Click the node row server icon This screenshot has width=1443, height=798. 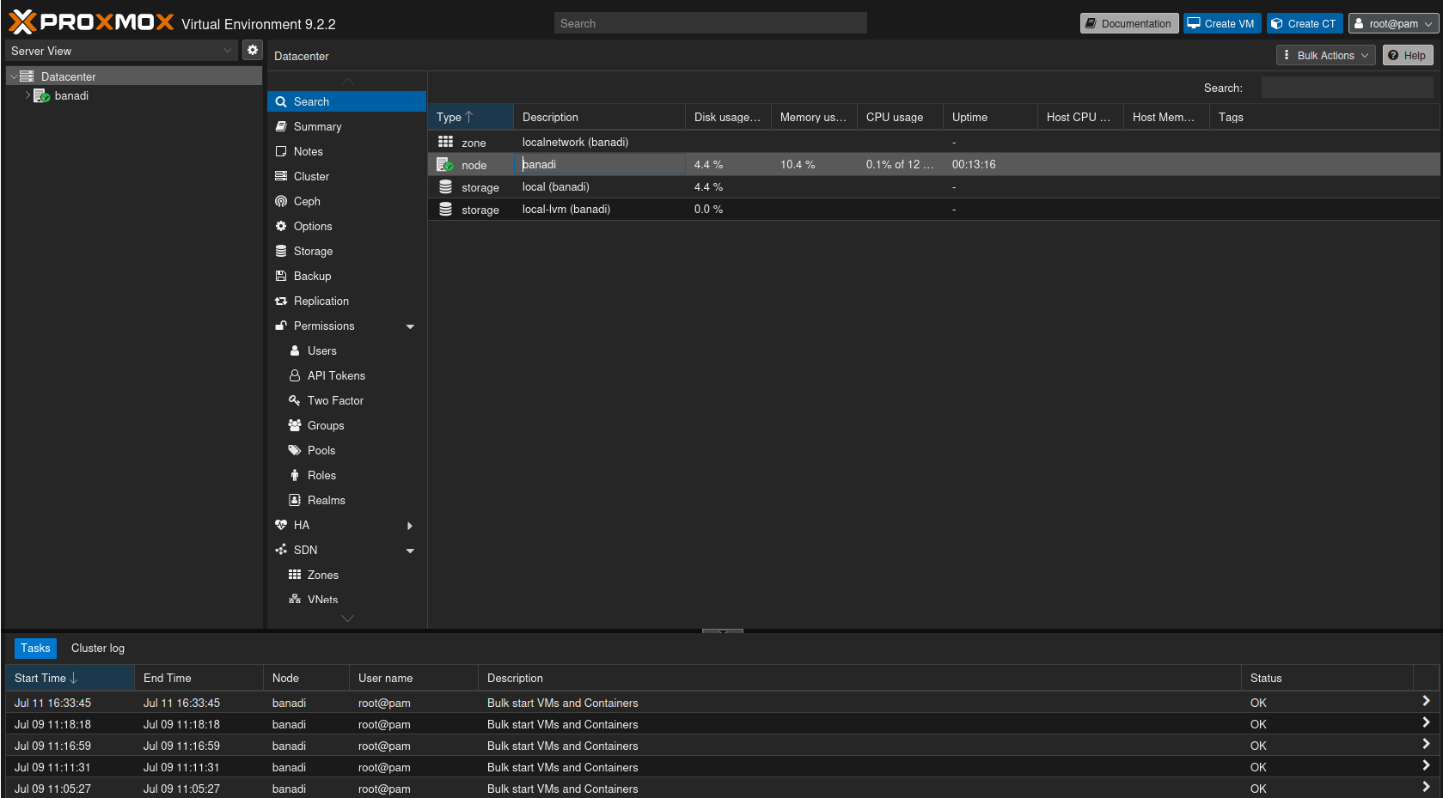click(445, 164)
